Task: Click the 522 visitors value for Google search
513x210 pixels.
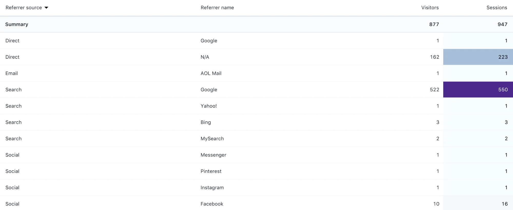Action: [x=434, y=89]
